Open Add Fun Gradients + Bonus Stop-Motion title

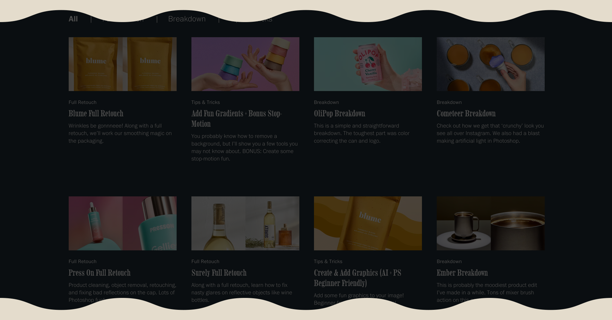[x=237, y=119]
